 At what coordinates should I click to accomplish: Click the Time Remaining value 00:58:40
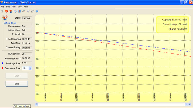pyautogui.click(x=27, y=39)
